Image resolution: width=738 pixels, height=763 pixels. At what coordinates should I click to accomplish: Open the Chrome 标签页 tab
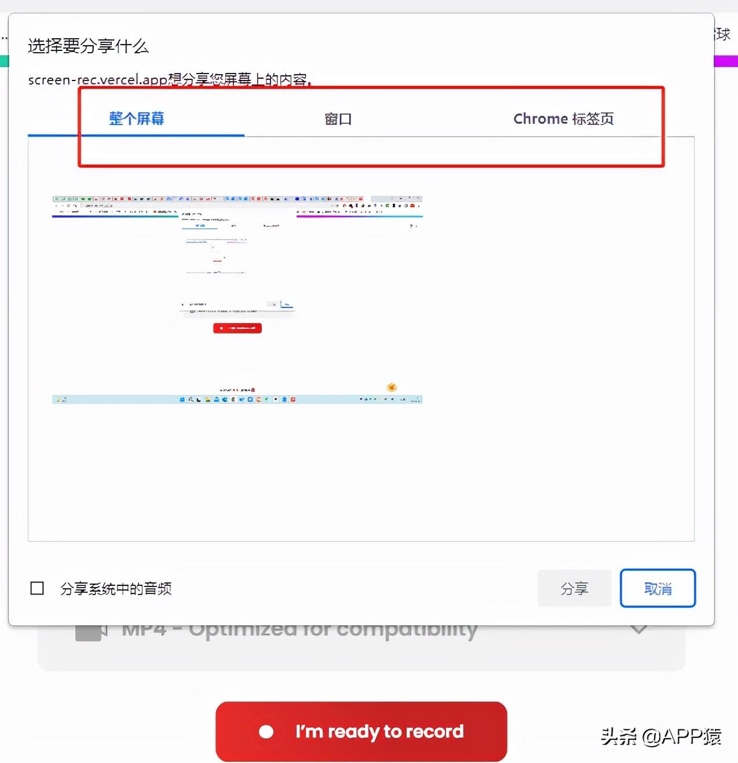pyautogui.click(x=563, y=119)
